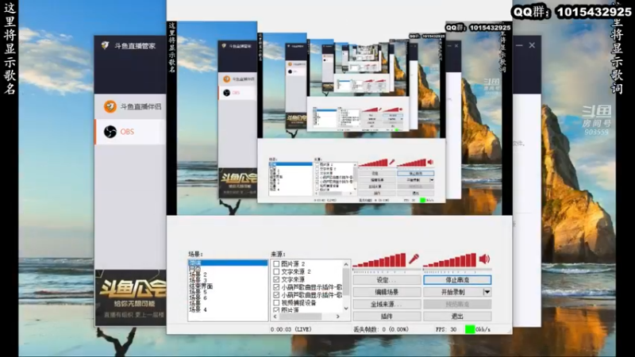Viewport: 635px width, 357px height.
Task: Click sources list scroll-right arrow
Action: (338, 317)
